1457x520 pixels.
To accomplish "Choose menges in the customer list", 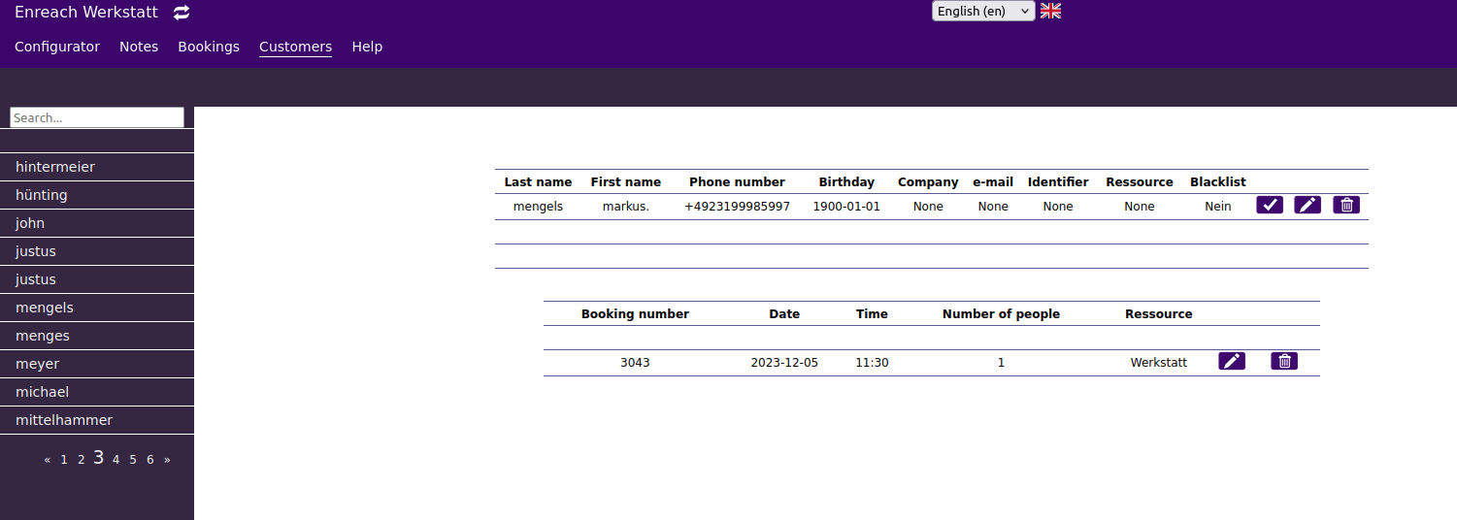I will click(x=43, y=336).
